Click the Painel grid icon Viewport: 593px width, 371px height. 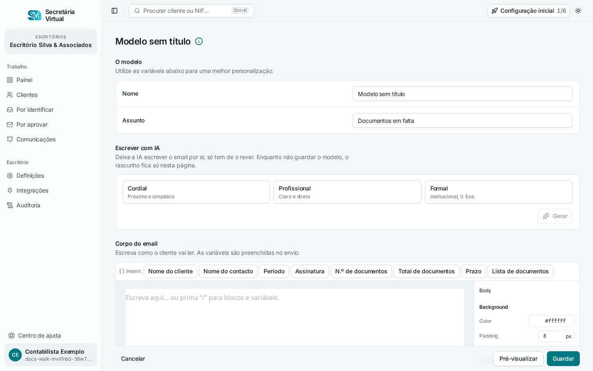pyautogui.click(x=10, y=80)
